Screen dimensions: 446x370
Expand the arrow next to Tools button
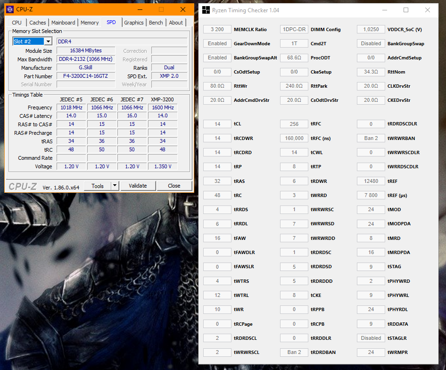pyautogui.click(x=114, y=186)
